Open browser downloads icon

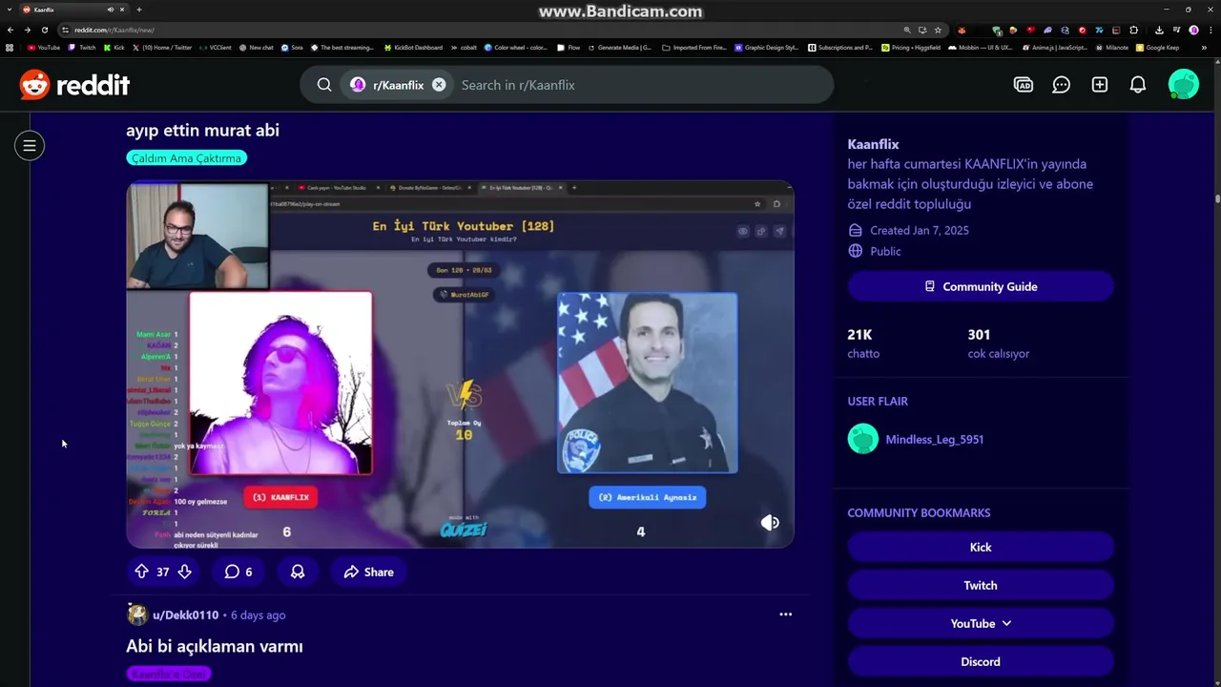pos(1159,30)
